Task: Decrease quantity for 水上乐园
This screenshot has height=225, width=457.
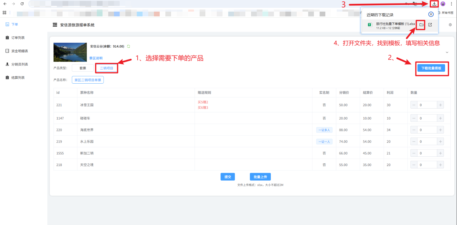Action: pyautogui.click(x=414, y=141)
